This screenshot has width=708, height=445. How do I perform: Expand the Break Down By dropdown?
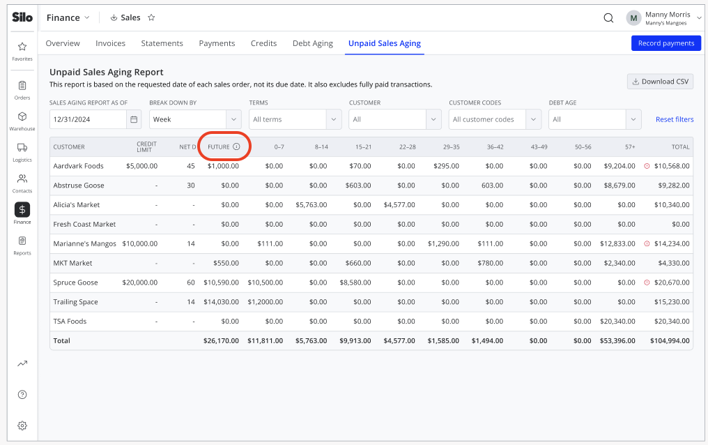(195, 119)
